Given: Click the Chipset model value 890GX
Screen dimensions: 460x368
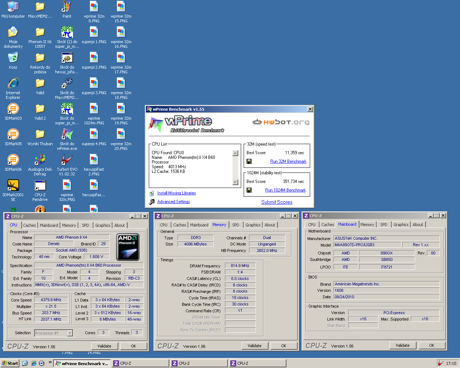Looking at the screenshot, I should click(x=387, y=253).
